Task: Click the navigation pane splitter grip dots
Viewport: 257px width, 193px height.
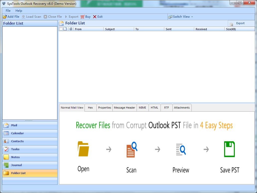Action: point(29,121)
